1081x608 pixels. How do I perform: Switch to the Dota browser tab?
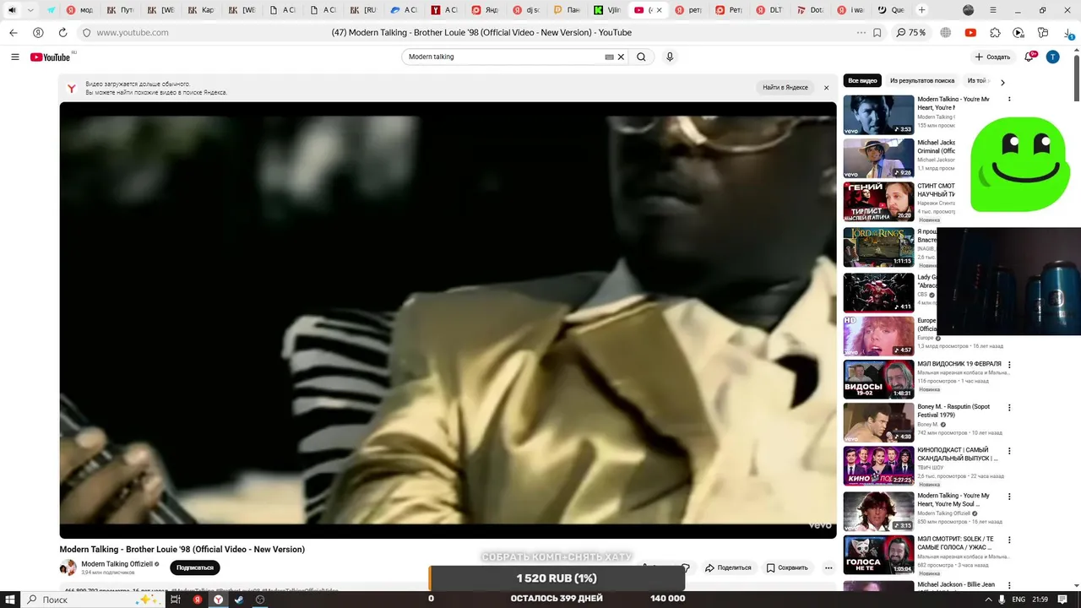pyautogui.click(x=810, y=10)
